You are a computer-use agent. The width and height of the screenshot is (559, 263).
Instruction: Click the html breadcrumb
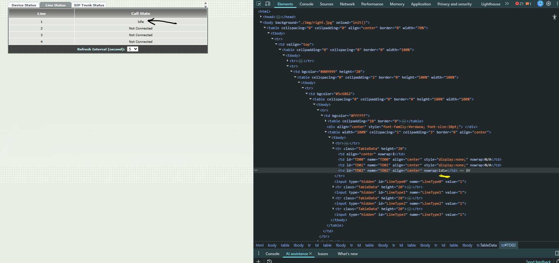tap(260, 245)
